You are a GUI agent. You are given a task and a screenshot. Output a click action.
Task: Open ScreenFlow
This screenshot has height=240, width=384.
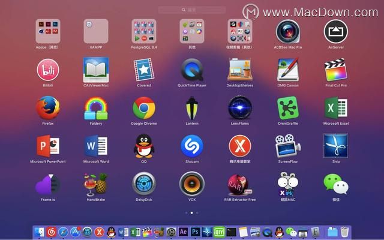pyautogui.click(x=288, y=146)
